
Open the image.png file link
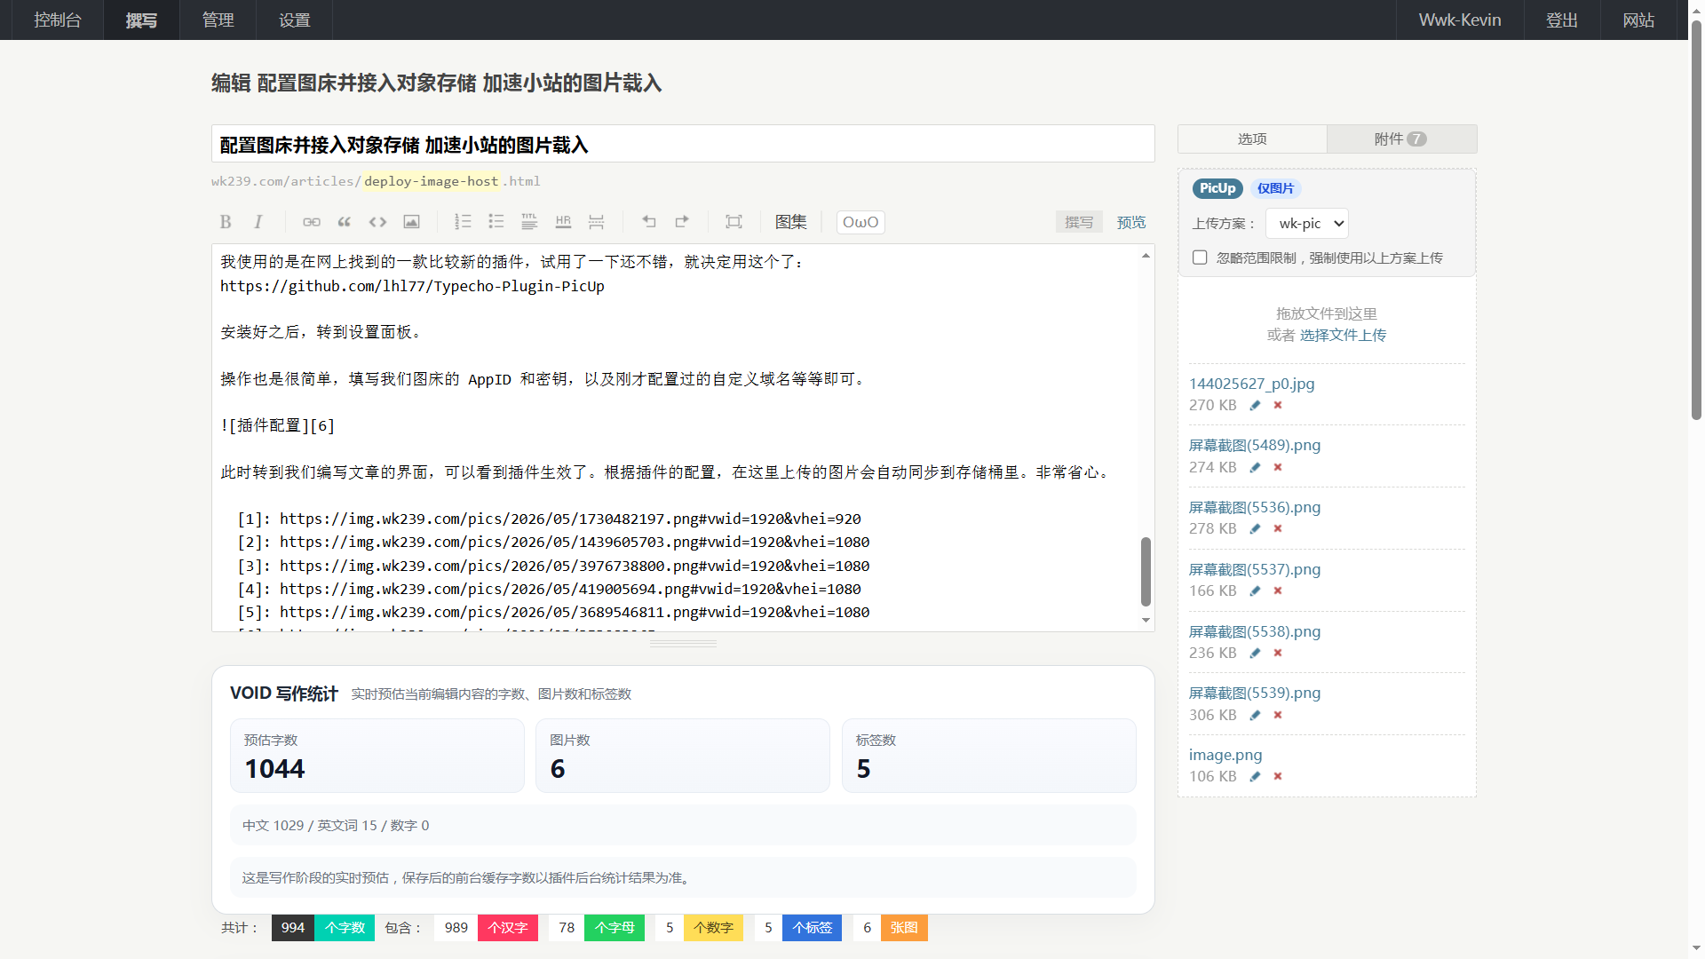click(x=1225, y=755)
